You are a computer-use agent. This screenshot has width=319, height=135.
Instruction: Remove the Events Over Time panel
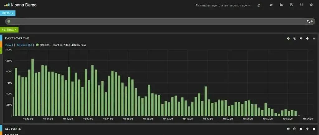[314, 38]
